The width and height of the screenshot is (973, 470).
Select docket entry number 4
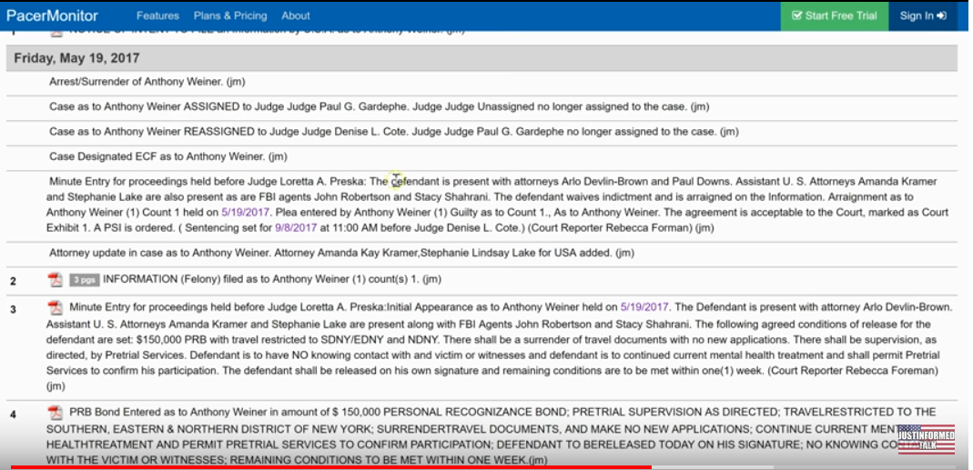[13, 415]
